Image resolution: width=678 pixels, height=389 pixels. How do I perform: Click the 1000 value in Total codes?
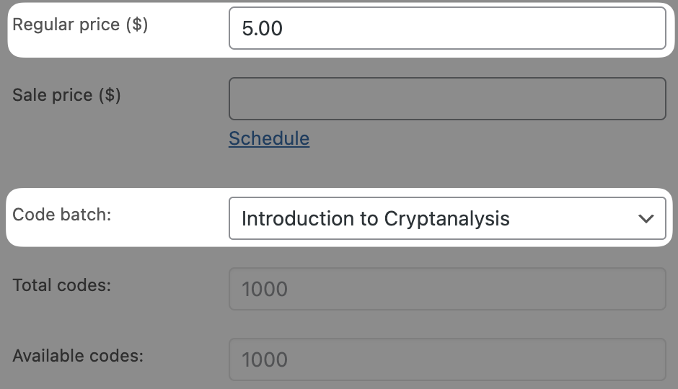tap(265, 289)
